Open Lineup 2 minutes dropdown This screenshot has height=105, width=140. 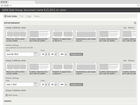(x=56, y=84)
